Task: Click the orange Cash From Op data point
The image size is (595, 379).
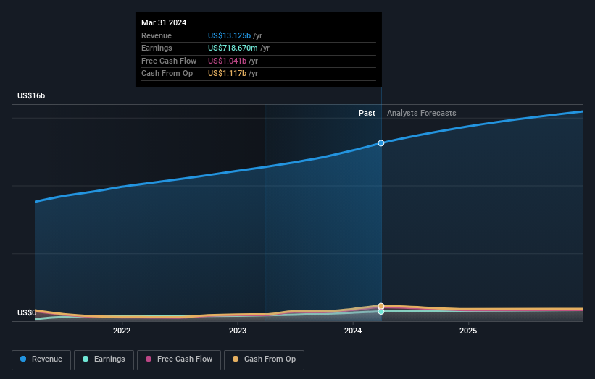Action: [381, 306]
